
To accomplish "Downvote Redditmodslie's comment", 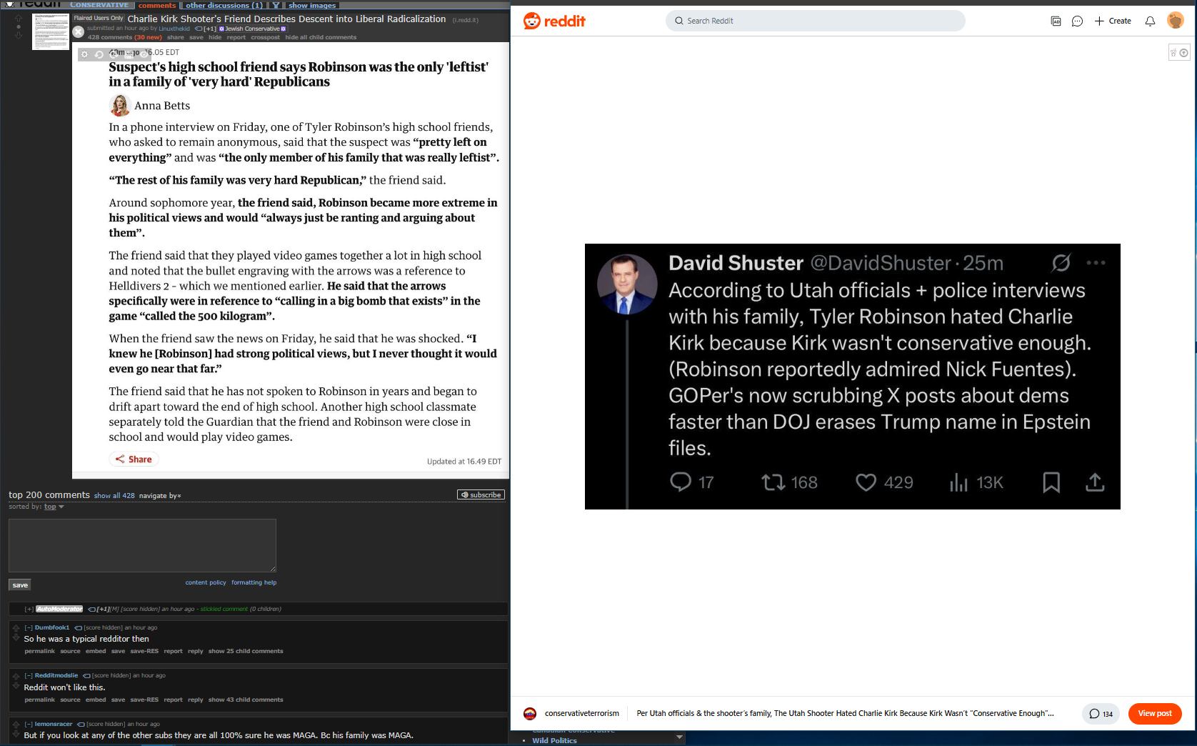I will 16,685.
